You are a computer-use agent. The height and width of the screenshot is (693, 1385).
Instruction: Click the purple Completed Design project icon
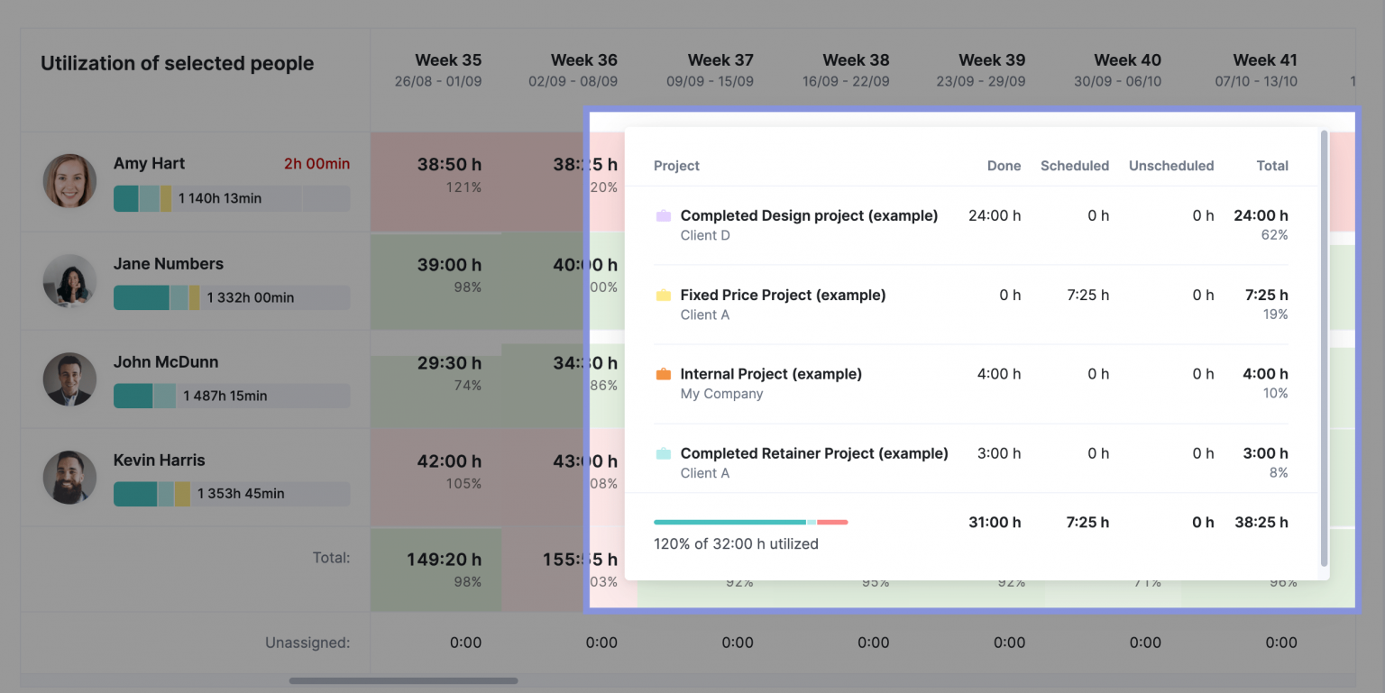[x=664, y=215]
